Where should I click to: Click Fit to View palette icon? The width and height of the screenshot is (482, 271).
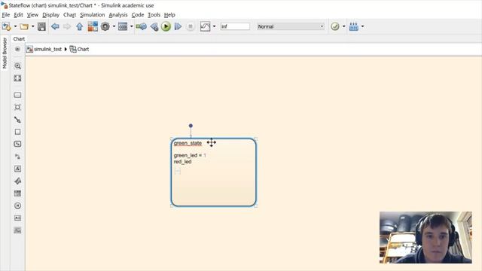17,78
